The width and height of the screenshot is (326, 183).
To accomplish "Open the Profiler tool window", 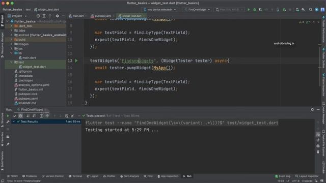I will pyautogui.click(x=109, y=176).
